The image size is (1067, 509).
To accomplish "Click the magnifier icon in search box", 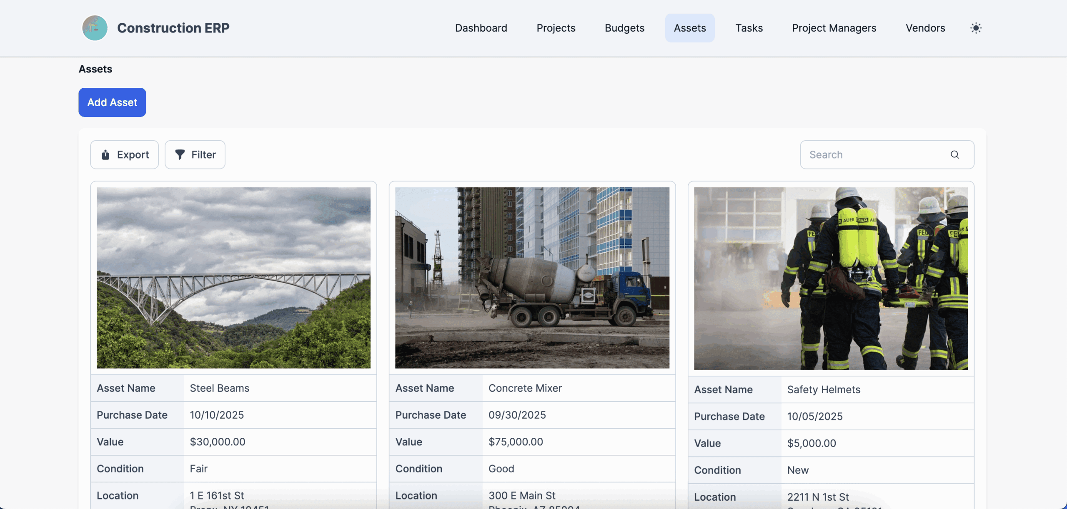I will [954, 155].
